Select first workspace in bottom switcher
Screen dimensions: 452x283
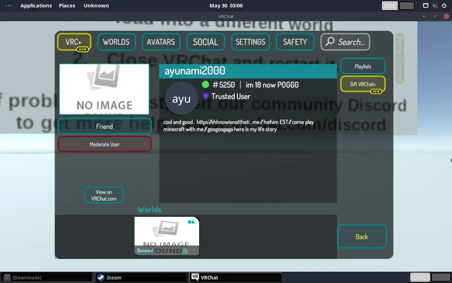click(x=420, y=277)
